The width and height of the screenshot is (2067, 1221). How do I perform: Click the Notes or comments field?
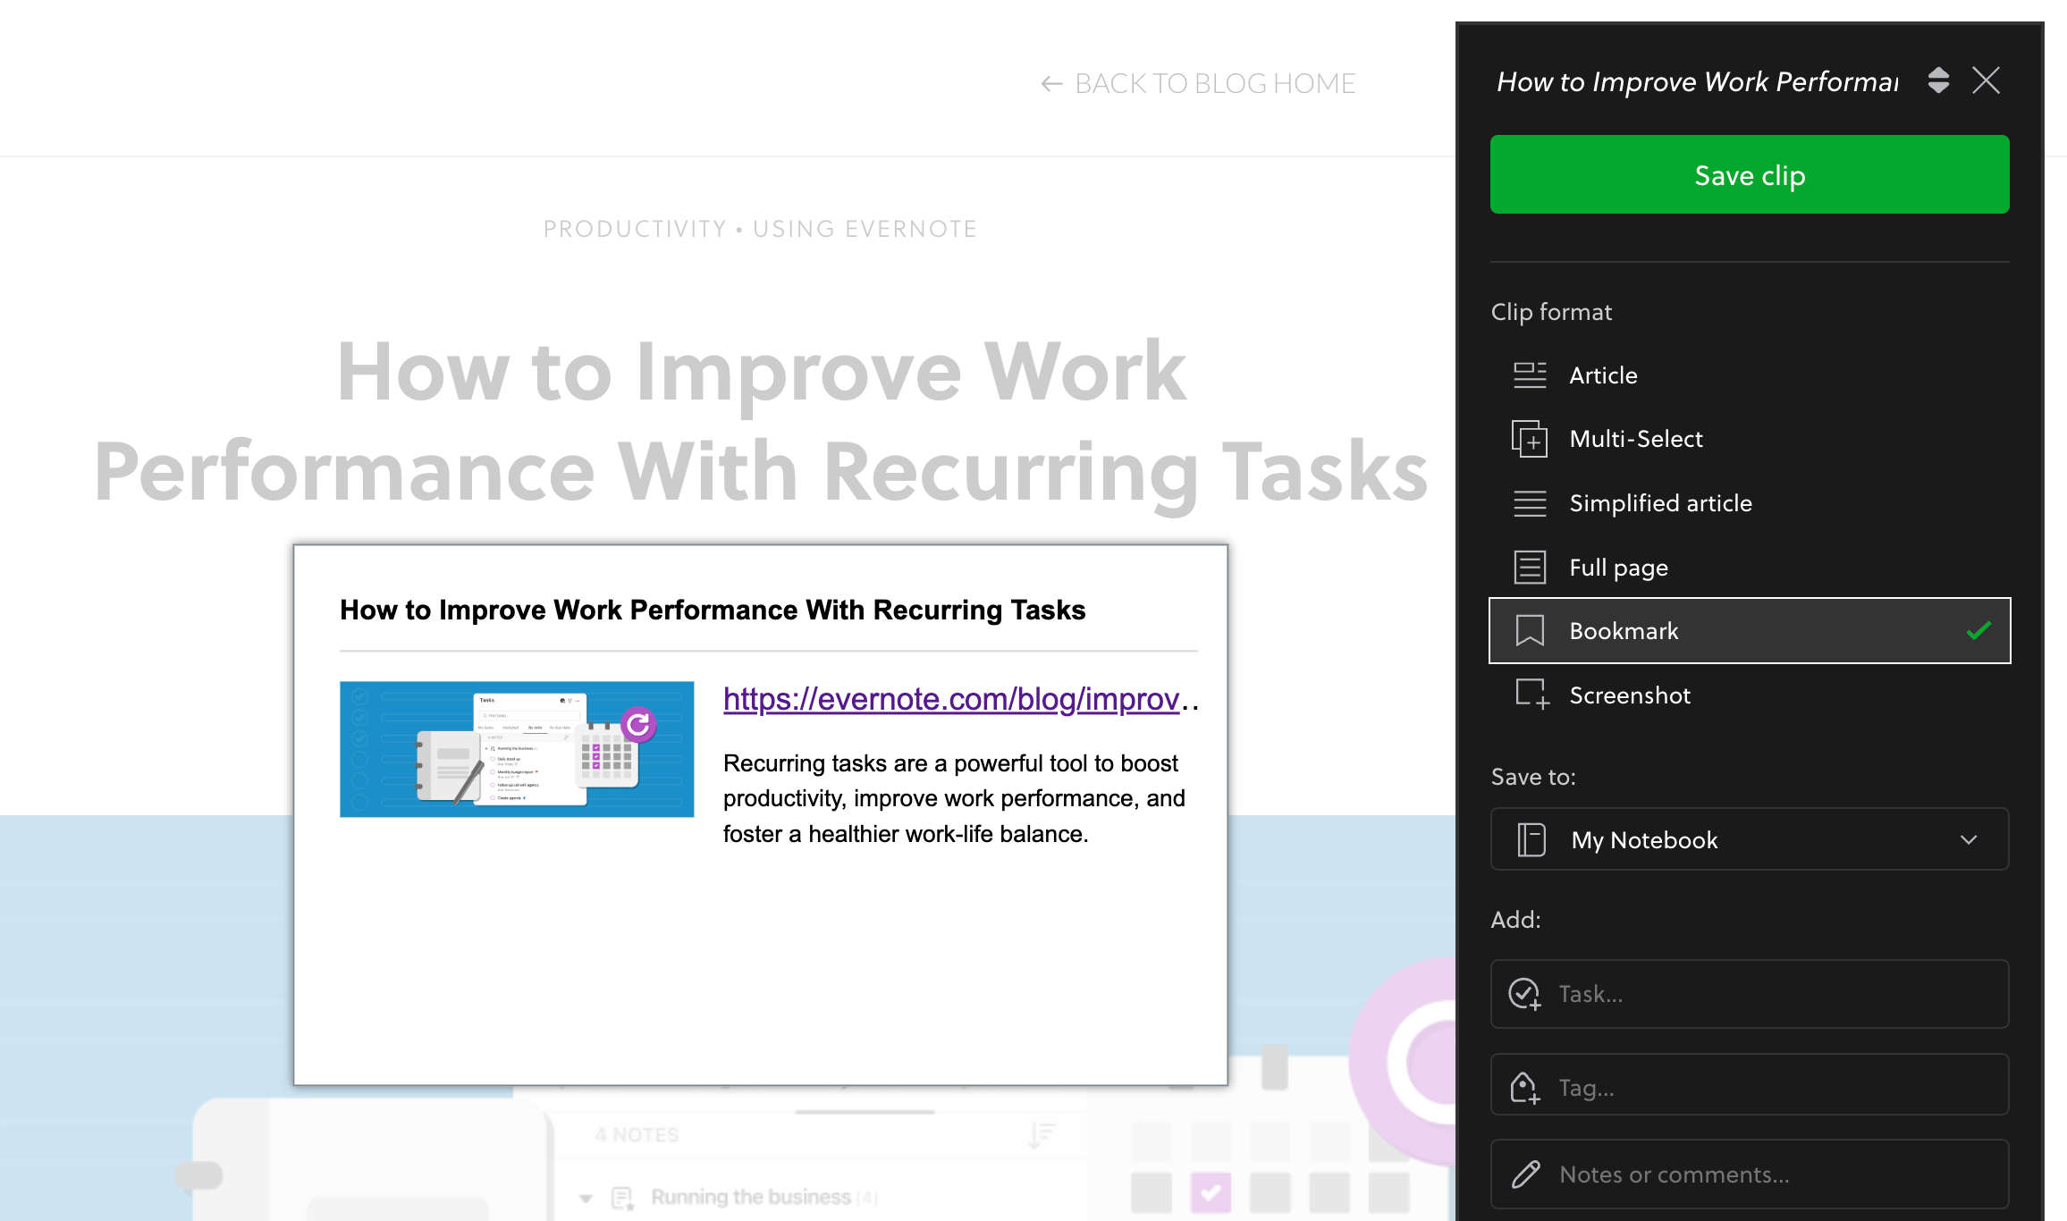point(1750,1175)
